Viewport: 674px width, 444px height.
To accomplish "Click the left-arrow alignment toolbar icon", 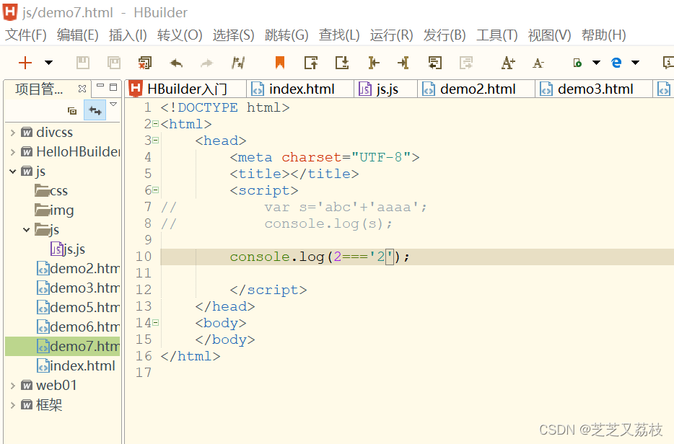I will point(403,63).
